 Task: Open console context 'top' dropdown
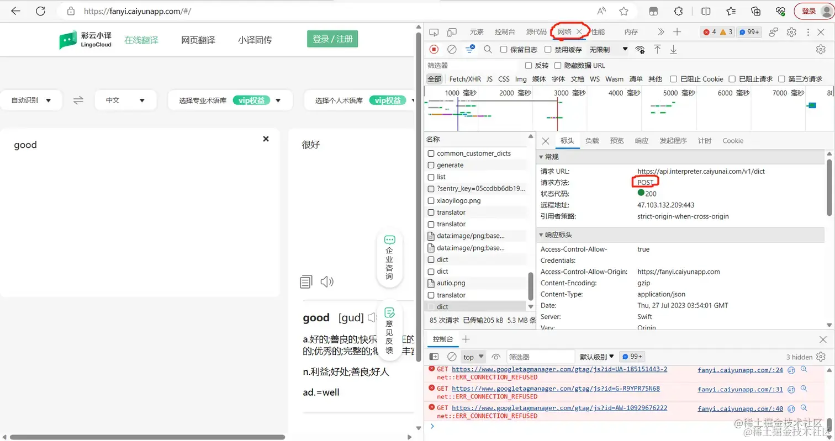pos(473,357)
